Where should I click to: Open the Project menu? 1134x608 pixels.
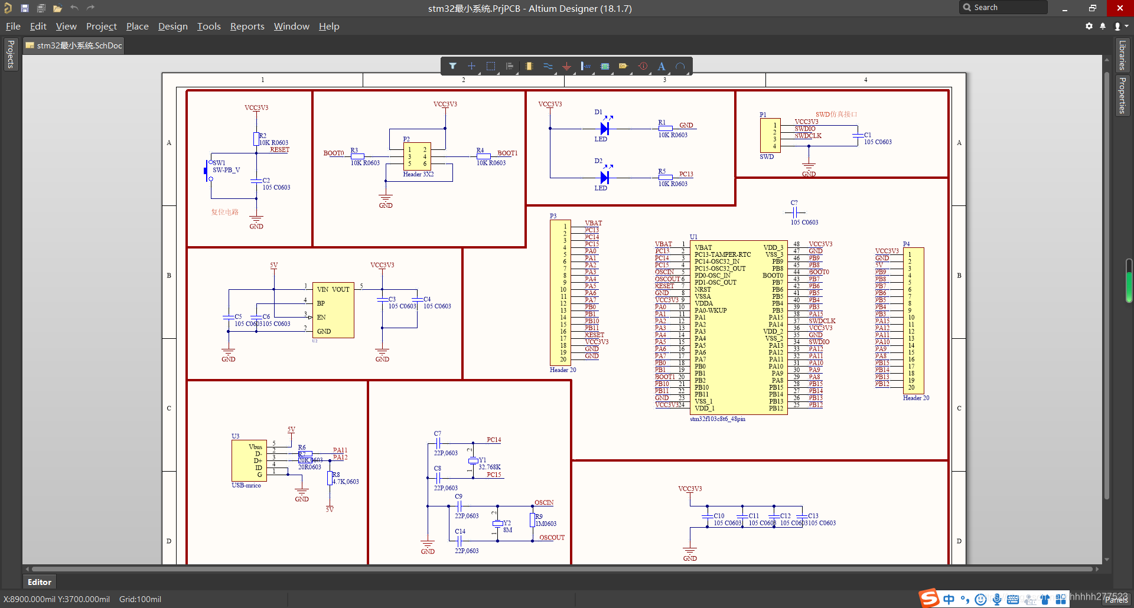pos(102,27)
